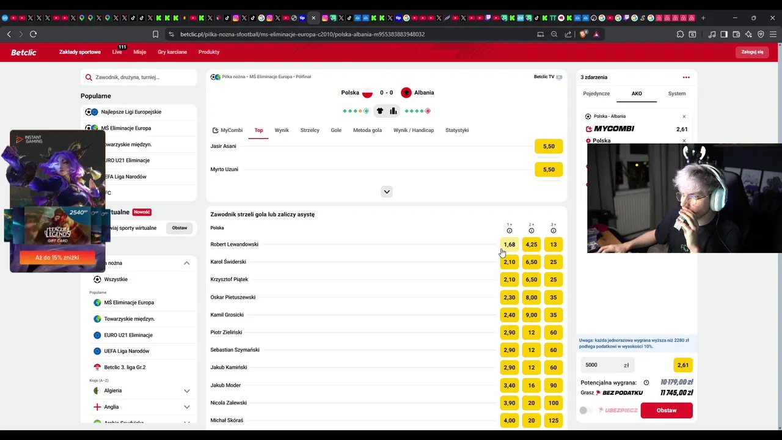Open Najlepsze Ligi Europejskie in Popularne

pyautogui.click(x=139, y=112)
